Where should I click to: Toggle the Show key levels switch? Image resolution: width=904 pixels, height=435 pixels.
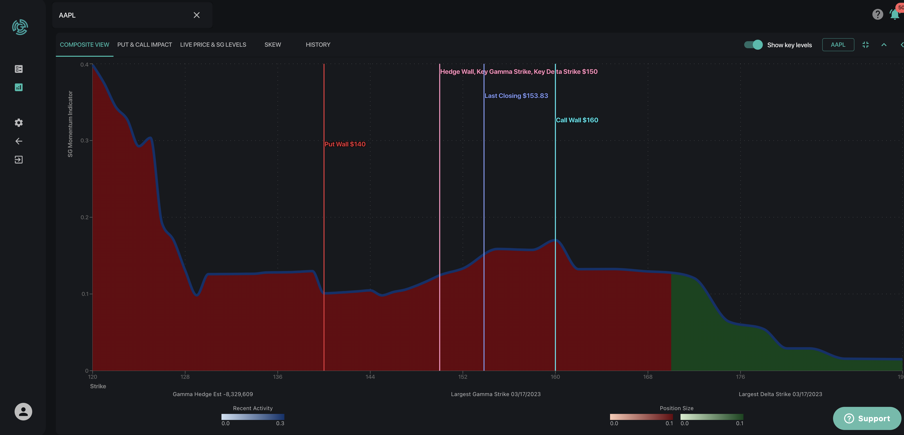tap(753, 45)
